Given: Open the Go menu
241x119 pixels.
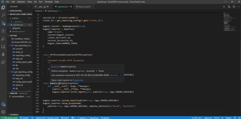Looking at the screenshot, I should click(x=35, y=2).
